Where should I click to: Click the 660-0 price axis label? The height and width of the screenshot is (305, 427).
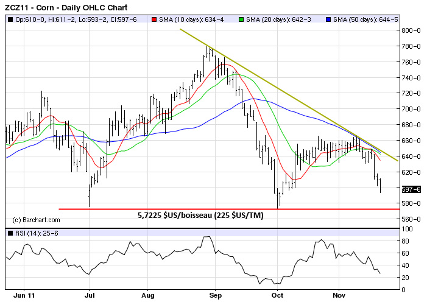point(411,141)
